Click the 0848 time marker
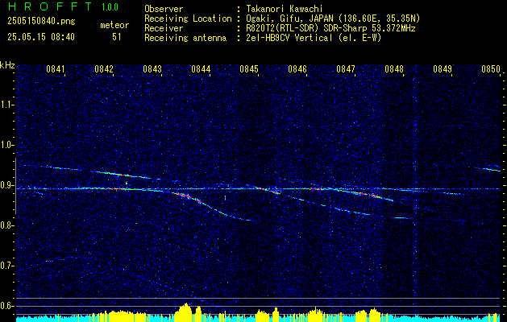The height and width of the screenshot is (322, 507). 394,69
